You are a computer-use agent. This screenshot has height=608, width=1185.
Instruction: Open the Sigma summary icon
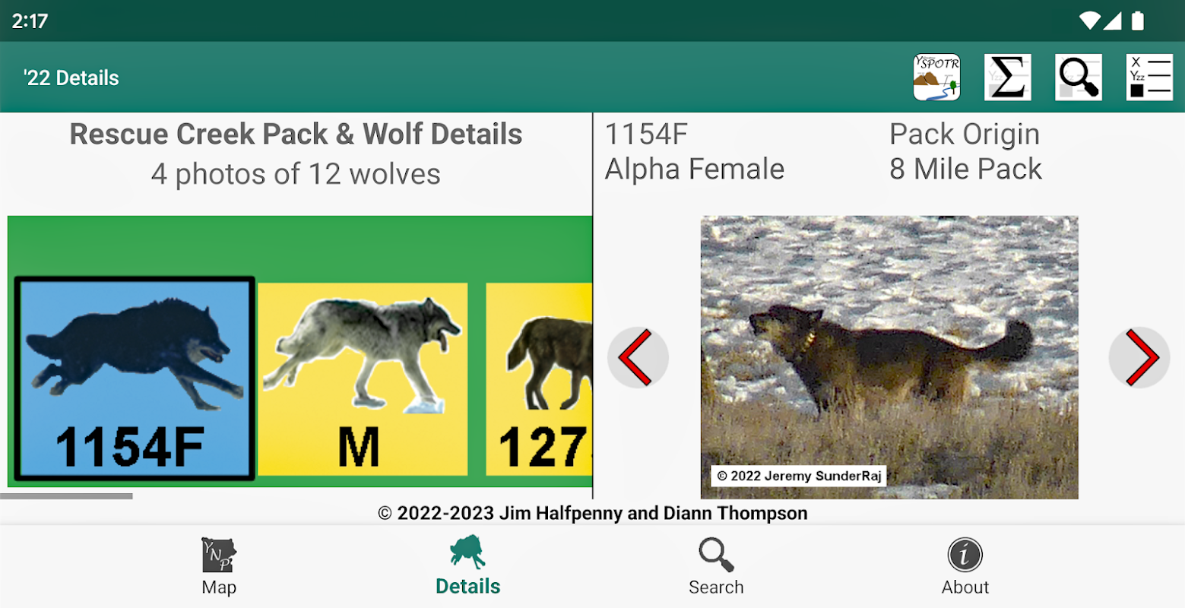1008,78
